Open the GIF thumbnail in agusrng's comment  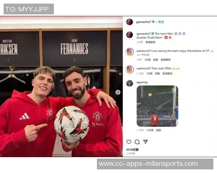(157, 106)
